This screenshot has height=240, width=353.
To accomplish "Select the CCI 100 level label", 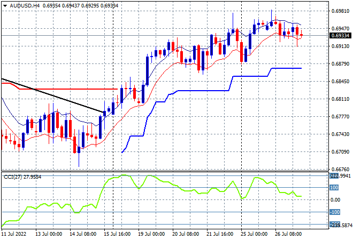I will click(334, 187).
